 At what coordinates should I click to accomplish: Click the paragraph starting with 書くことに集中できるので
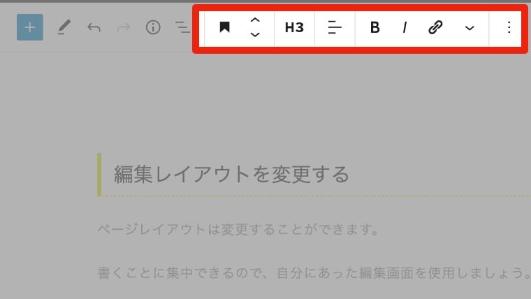[x=314, y=273]
